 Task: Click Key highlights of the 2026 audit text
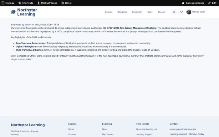click(x=31, y=37)
